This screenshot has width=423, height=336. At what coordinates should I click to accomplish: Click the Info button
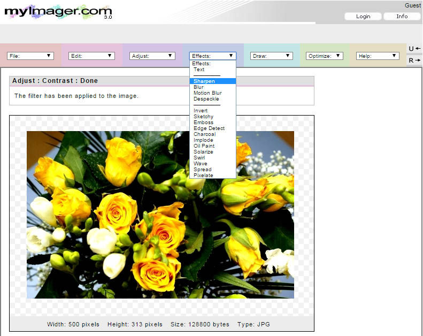click(x=402, y=17)
